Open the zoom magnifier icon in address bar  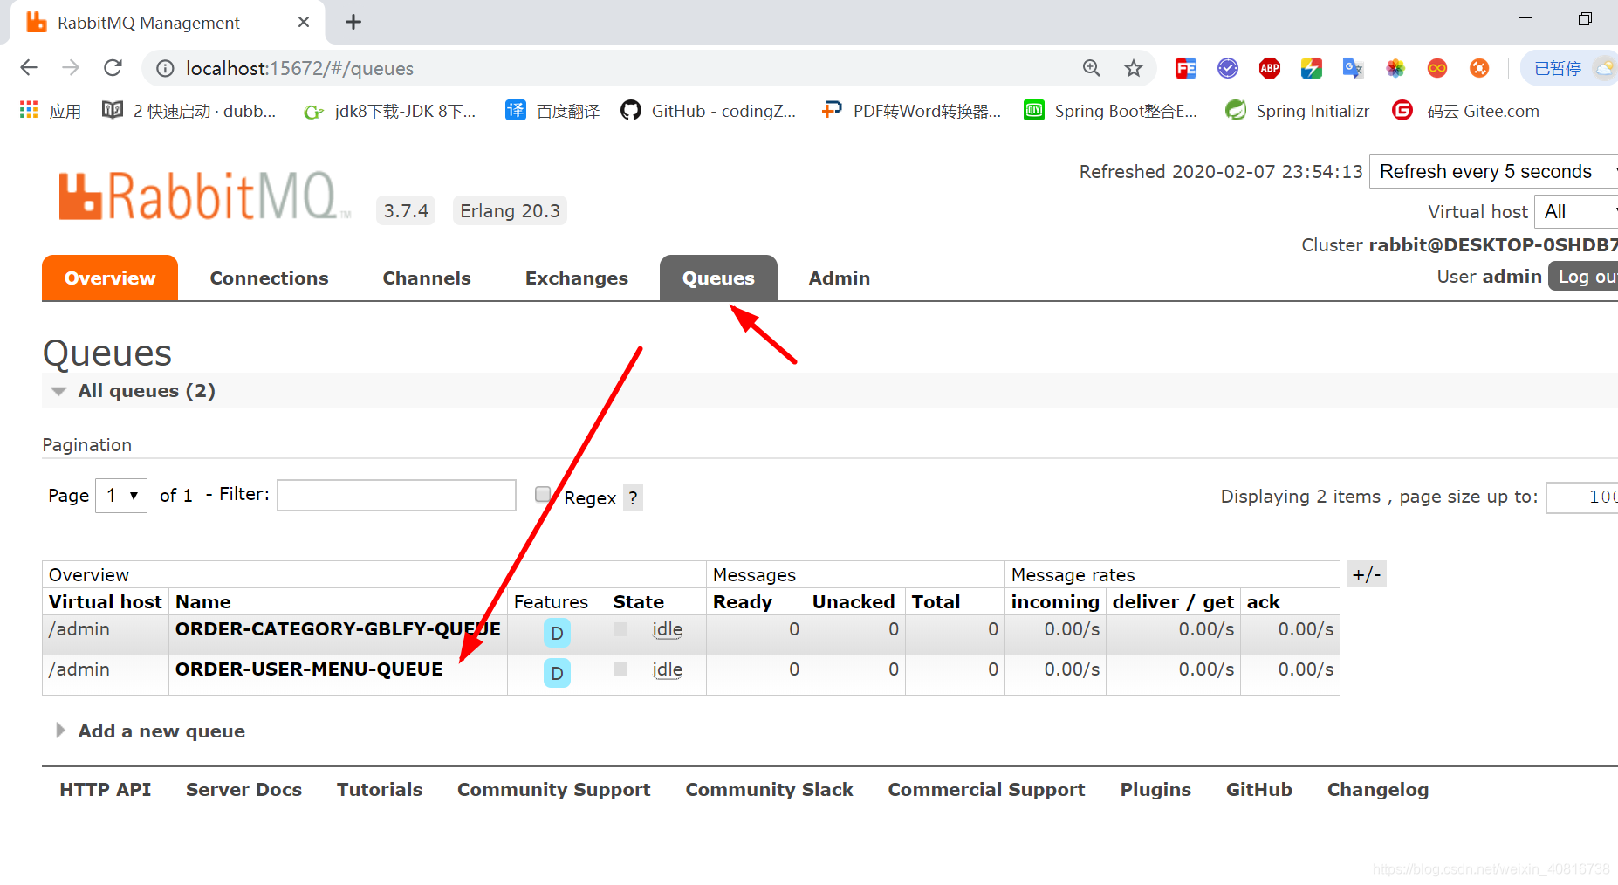point(1092,68)
